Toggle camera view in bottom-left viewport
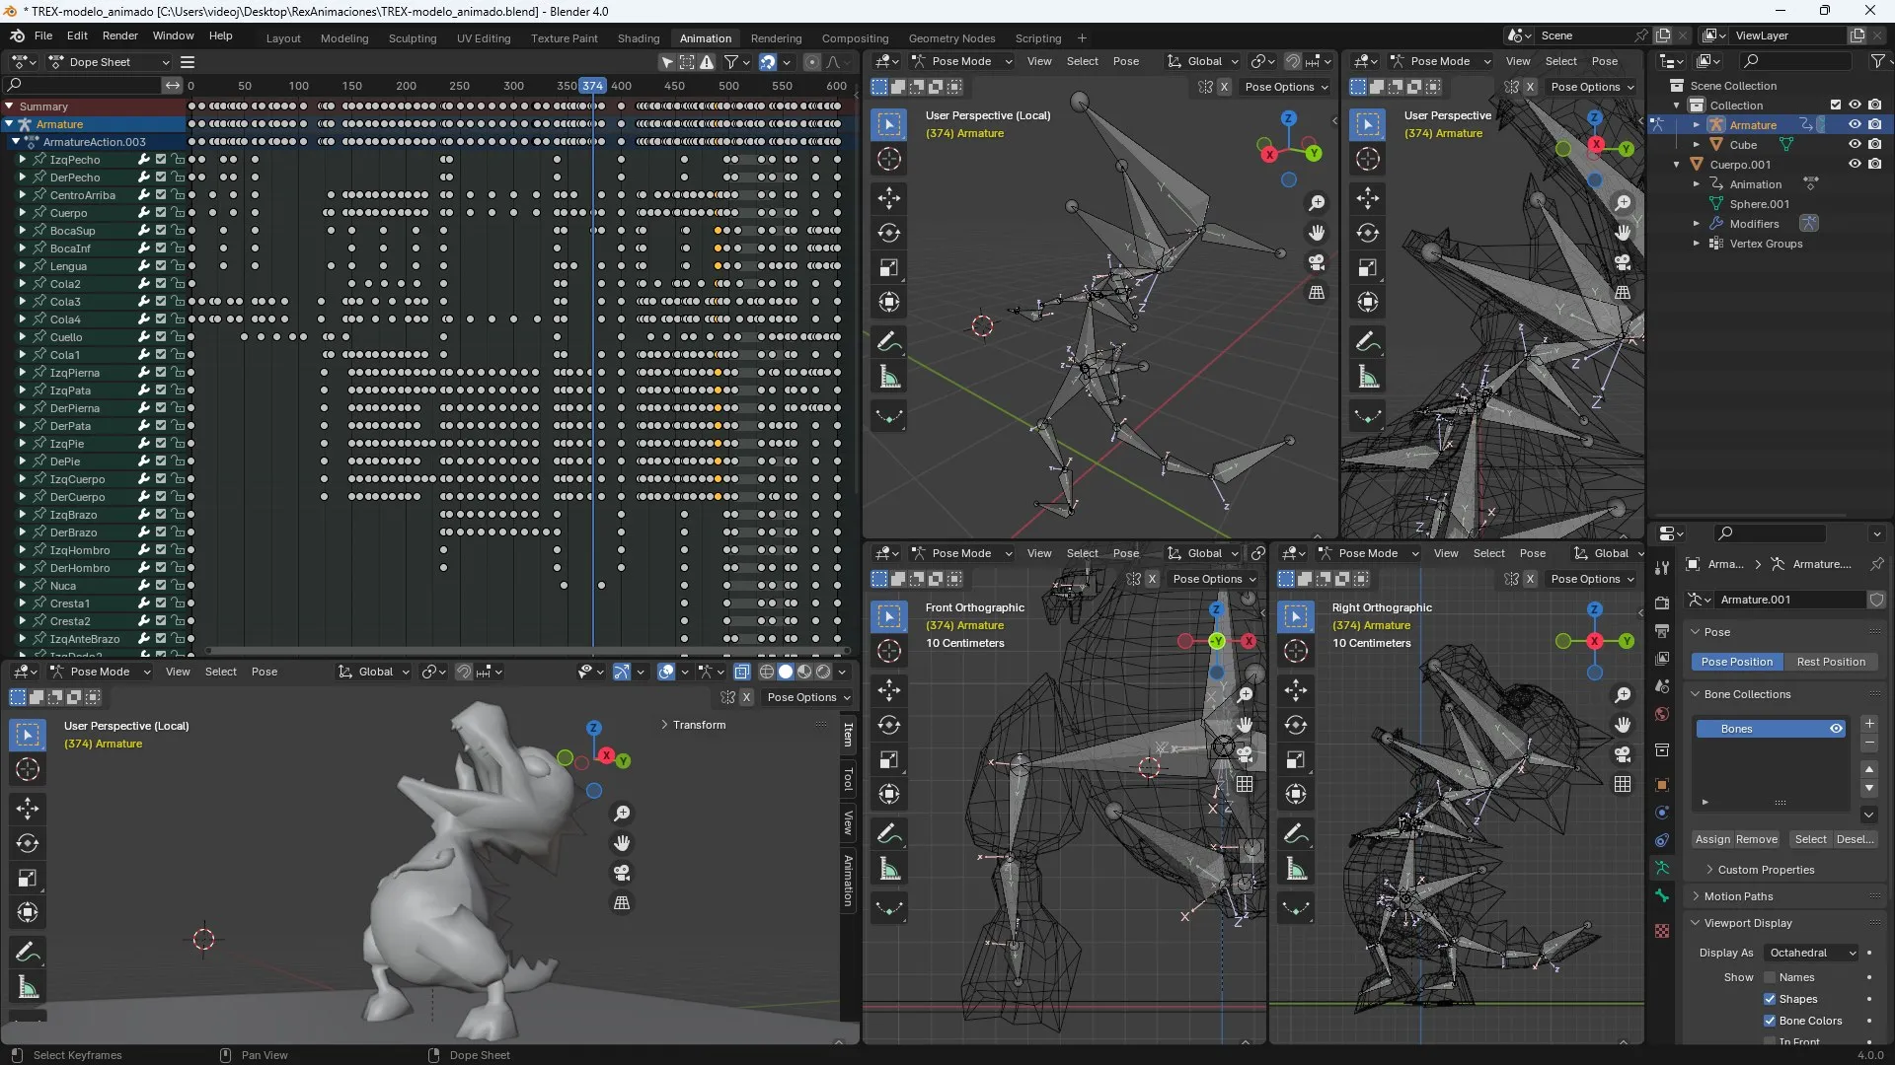 [x=622, y=873]
